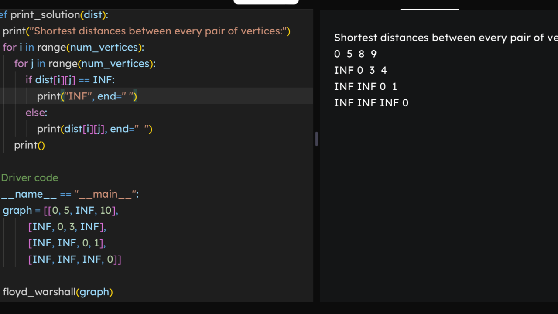Click the last graph row [INF, INF, INF, 0]
The image size is (558, 314).
[x=75, y=259]
